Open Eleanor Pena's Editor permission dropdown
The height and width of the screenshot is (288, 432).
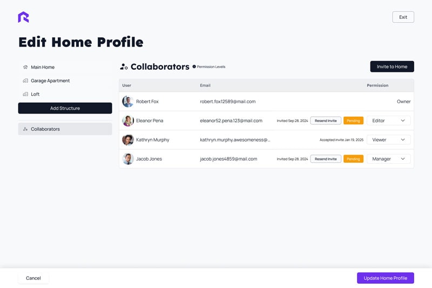coord(388,120)
